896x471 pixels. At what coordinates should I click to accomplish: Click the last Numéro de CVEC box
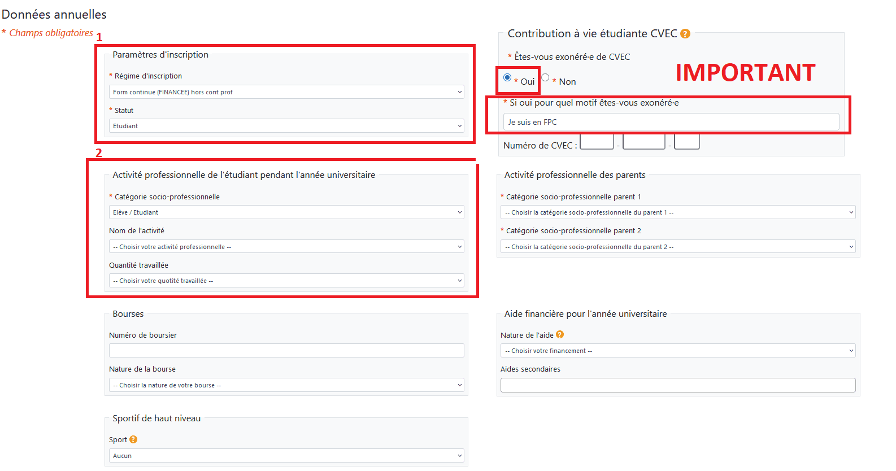686,142
